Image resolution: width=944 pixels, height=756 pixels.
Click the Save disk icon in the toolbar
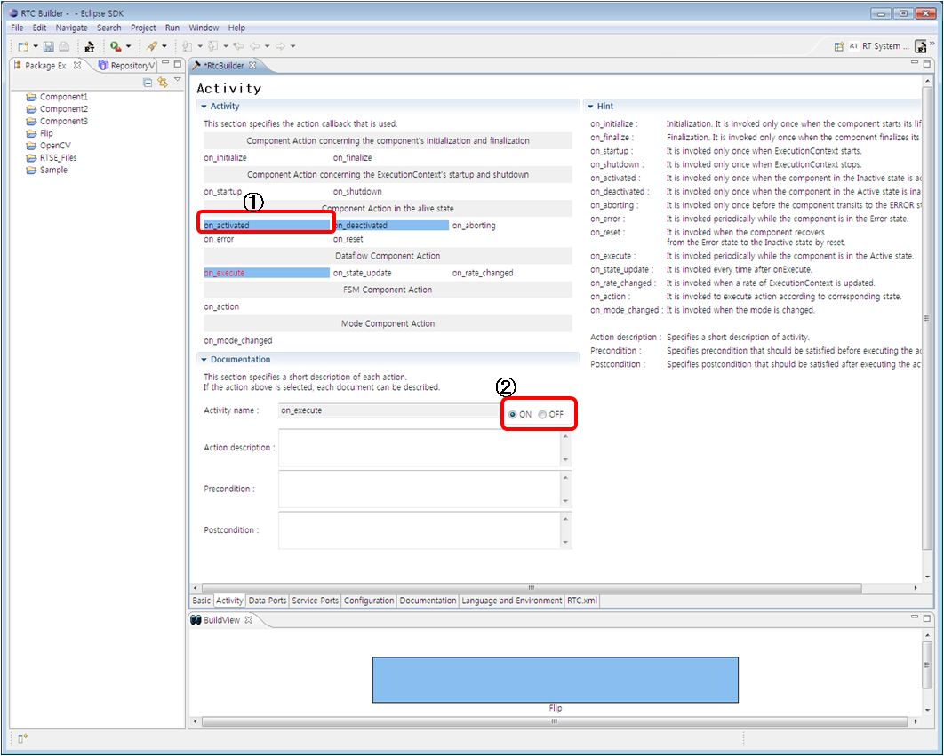(49, 46)
